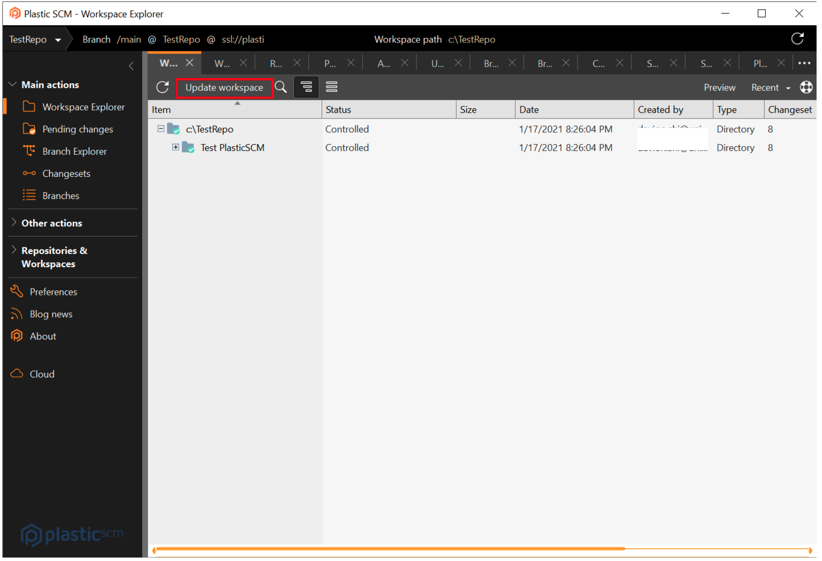The width and height of the screenshot is (822, 561).
Task: Open the Changesets view
Action: click(x=57, y=174)
